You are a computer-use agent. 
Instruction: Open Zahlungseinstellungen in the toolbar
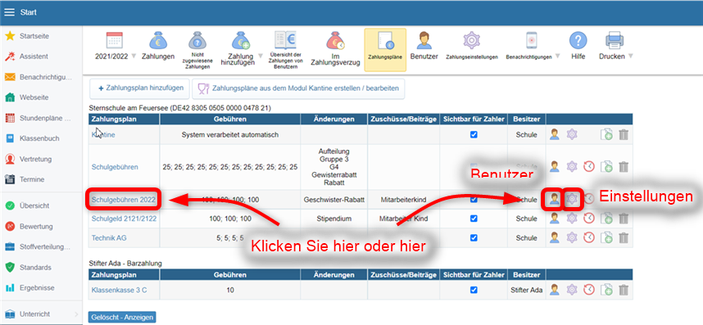472,46
